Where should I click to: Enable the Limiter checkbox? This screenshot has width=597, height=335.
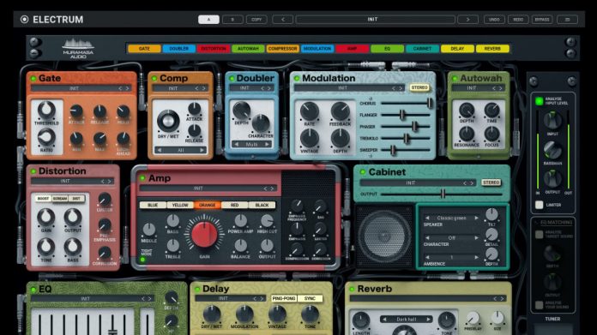click(x=540, y=205)
